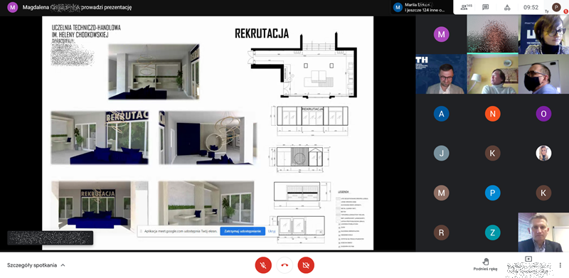
Task: Click the red hang up call button
Action: click(x=284, y=265)
